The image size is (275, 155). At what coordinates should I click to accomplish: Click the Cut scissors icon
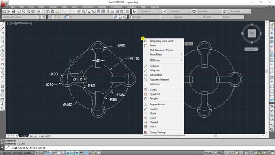coord(39,12)
